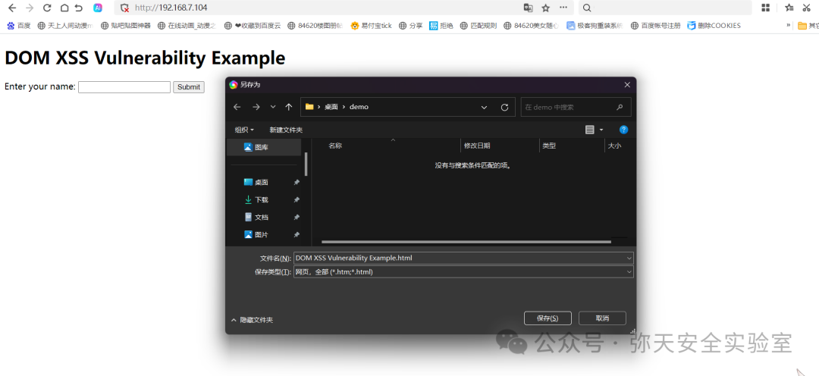Open the address bar three-dot menu

(563, 8)
